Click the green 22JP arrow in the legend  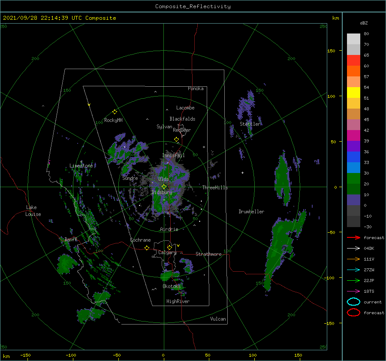pos(353,280)
